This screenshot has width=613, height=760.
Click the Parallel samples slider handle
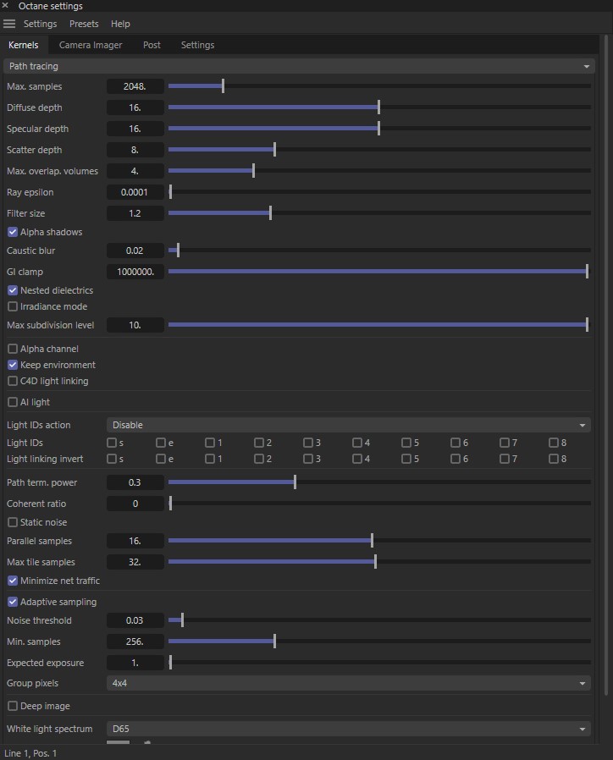(x=372, y=541)
